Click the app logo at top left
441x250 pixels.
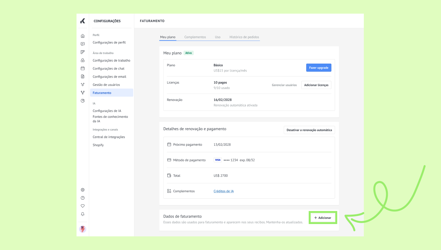[x=83, y=21]
